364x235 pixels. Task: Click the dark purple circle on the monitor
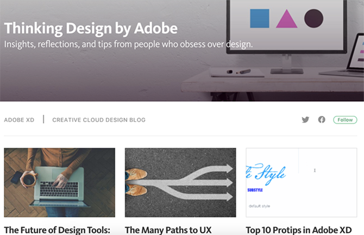[x=313, y=18]
